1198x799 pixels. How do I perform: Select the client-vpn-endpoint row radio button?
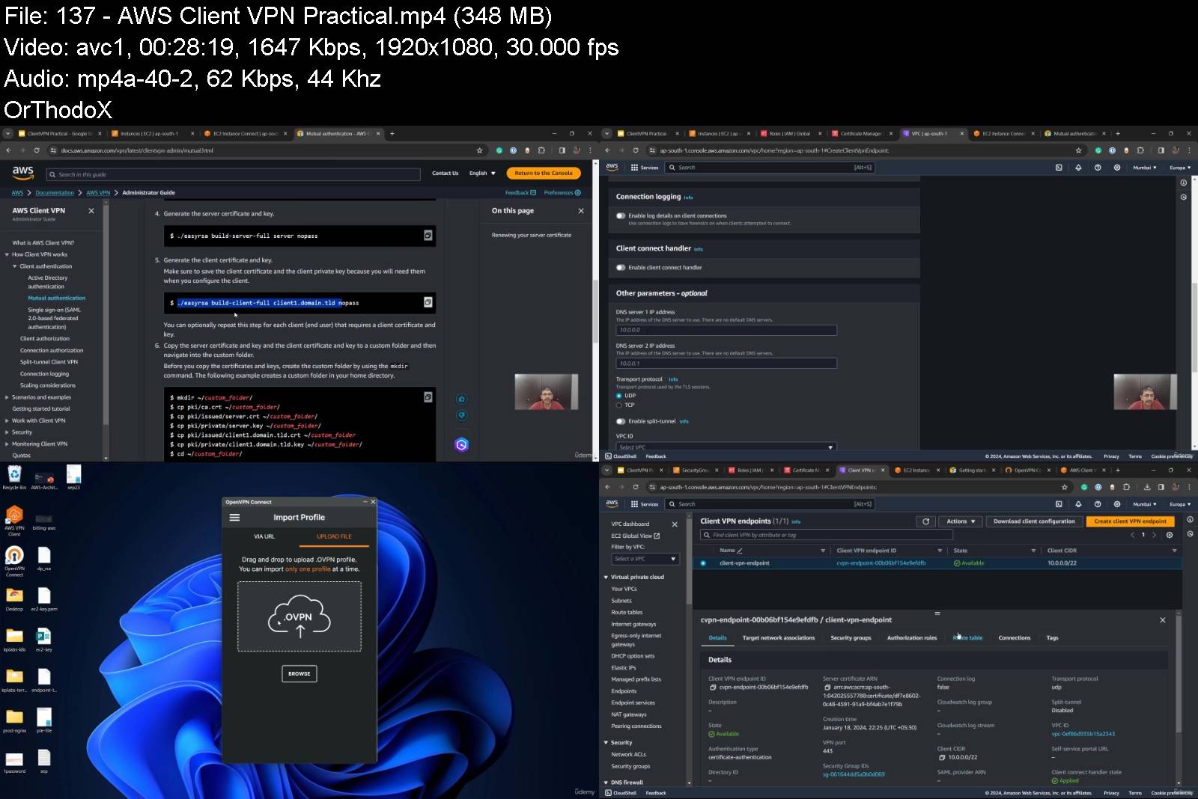(x=703, y=563)
